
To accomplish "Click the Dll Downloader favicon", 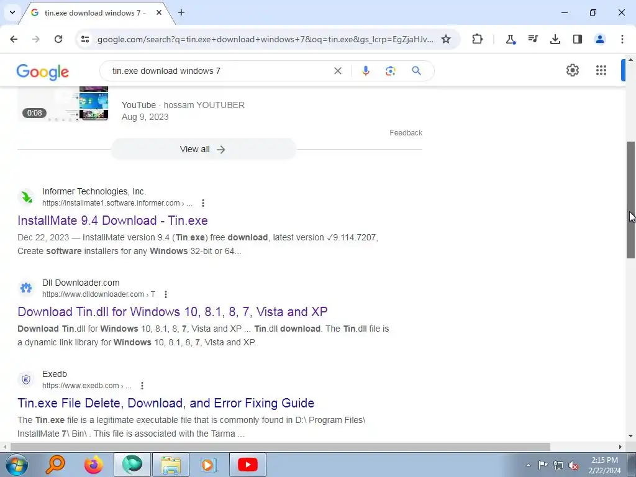I will coord(26,288).
